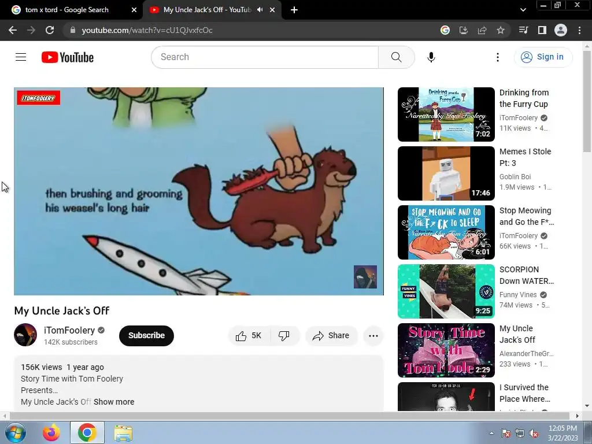This screenshot has width=592, height=444.
Task: Open 'I Survived the Place Where' title
Action: click(525, 393)
